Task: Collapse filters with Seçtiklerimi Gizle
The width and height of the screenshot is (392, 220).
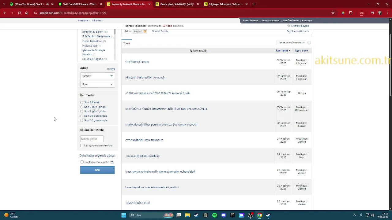Action: pyautogui.click(x=298, y=31)
